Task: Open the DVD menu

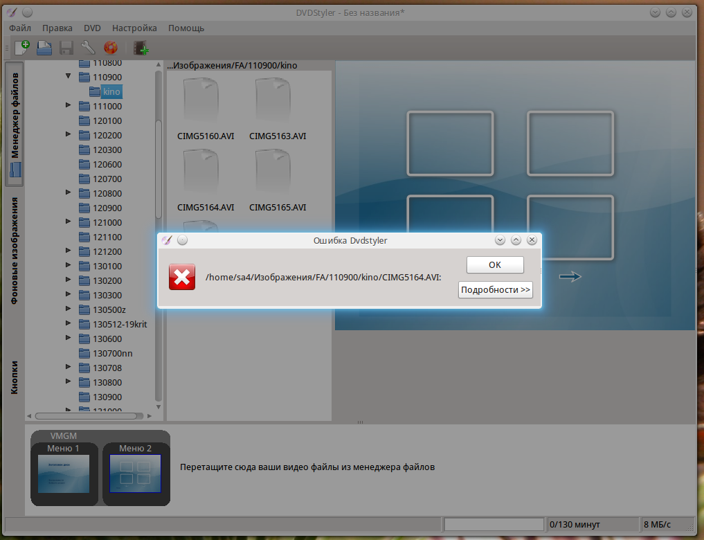Action: 92,28
